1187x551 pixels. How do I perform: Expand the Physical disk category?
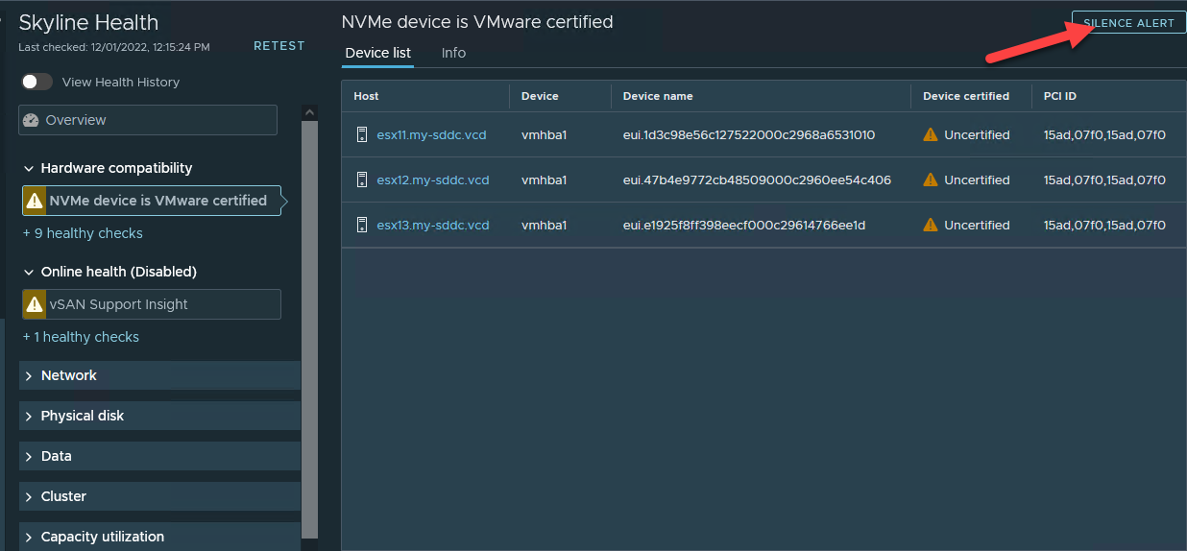159,416
